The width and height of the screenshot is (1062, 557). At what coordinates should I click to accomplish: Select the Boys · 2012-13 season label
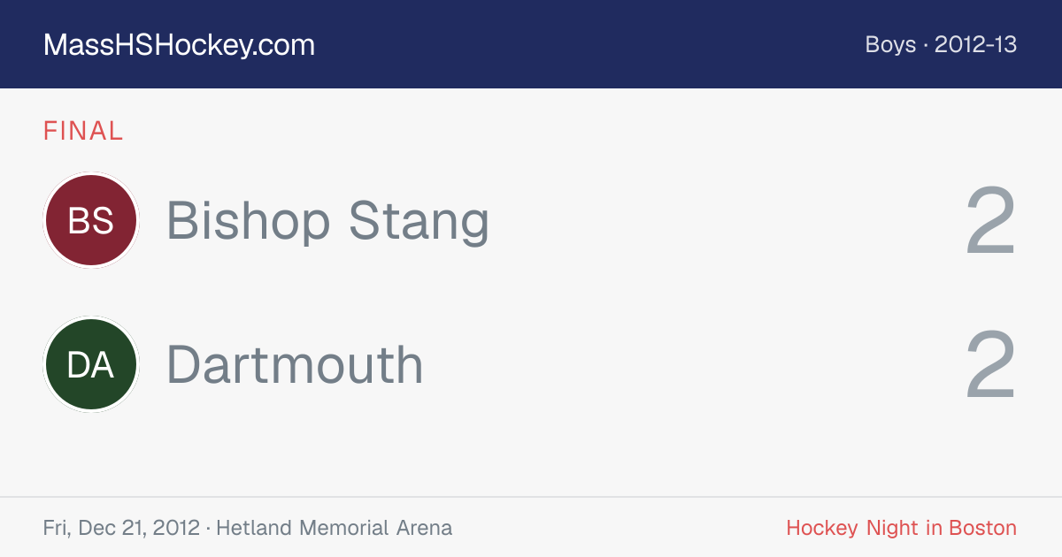coord(941,44)
